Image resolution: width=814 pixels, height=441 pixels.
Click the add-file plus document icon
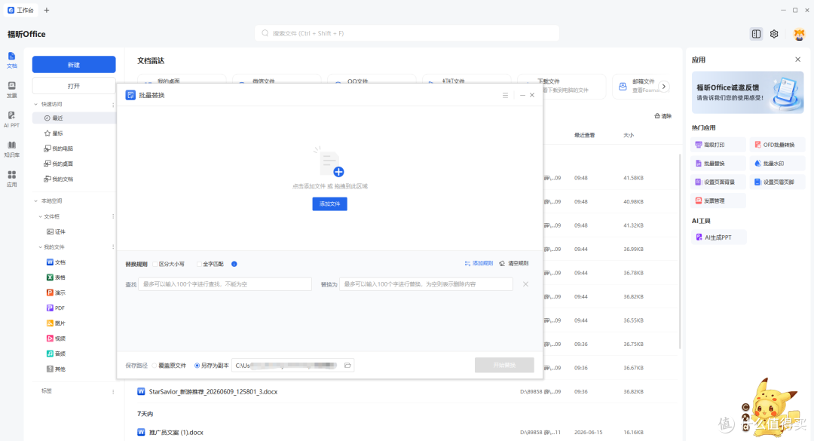tap(330, 164)
